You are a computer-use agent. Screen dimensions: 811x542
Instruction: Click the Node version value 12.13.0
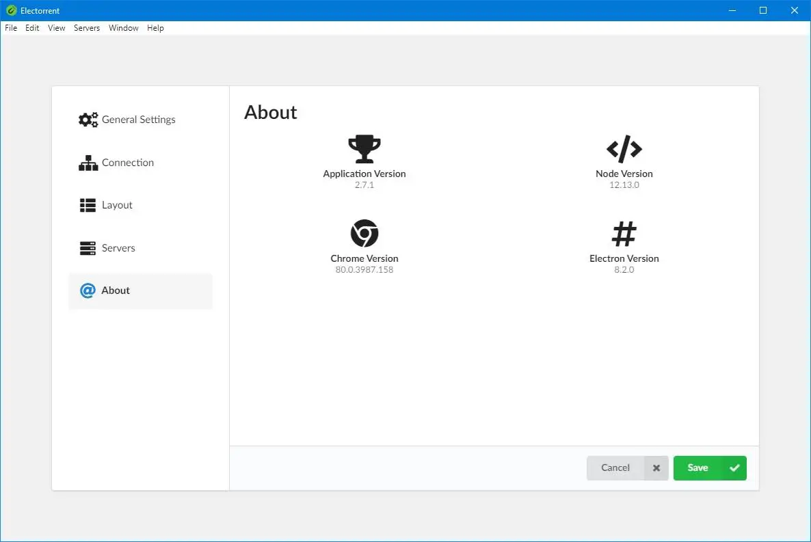[x=624, y=185]
